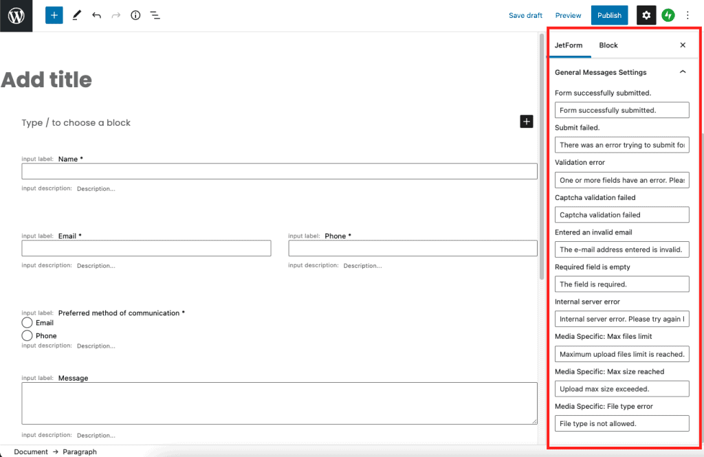Edit the Email field label

click(69, 236)
